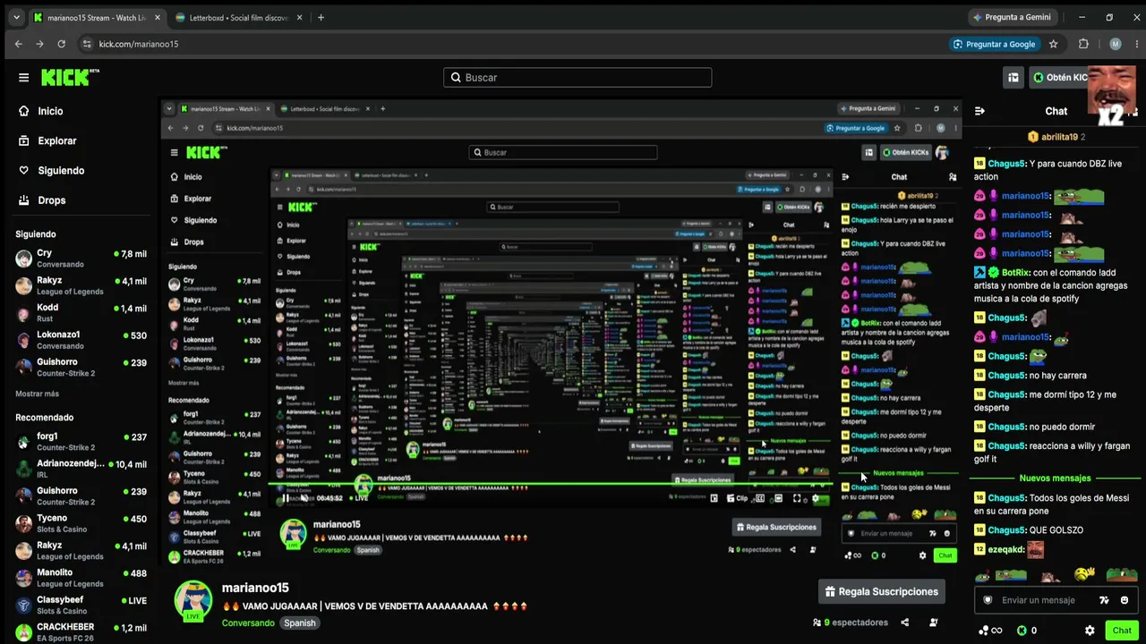
Task: Open a new browser tab
Action: [x=321, y=17]
